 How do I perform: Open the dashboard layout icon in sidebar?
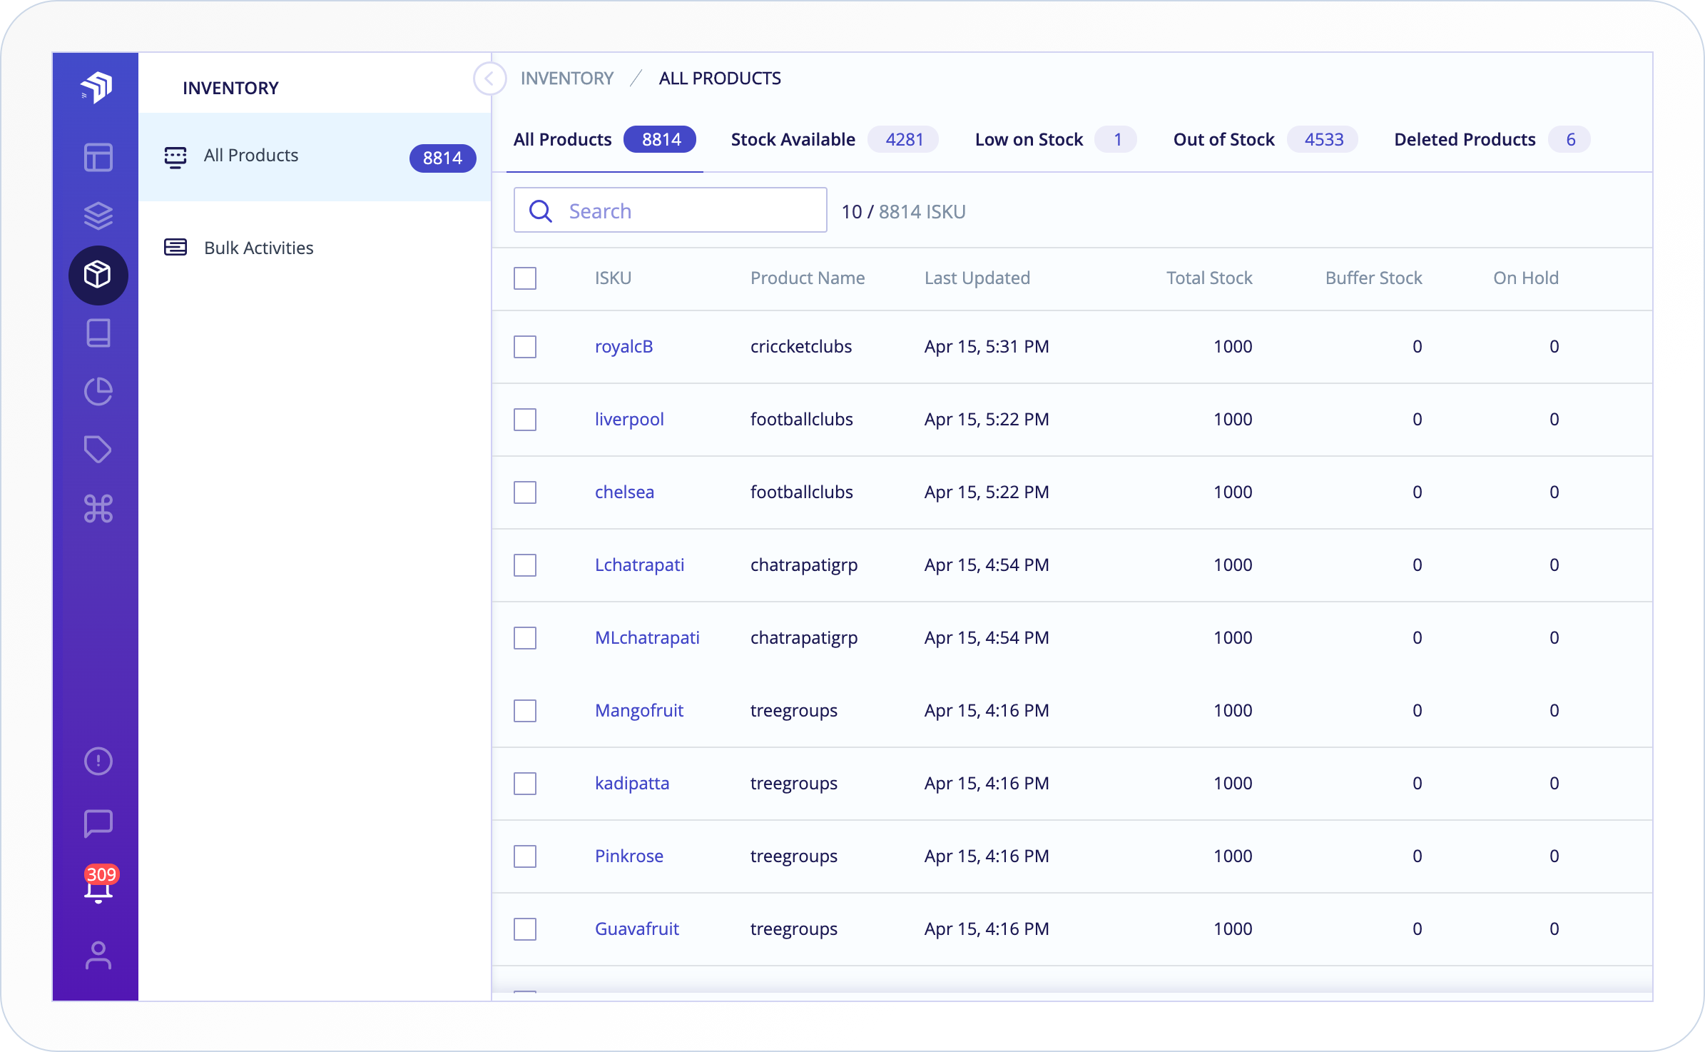point(98,157)
